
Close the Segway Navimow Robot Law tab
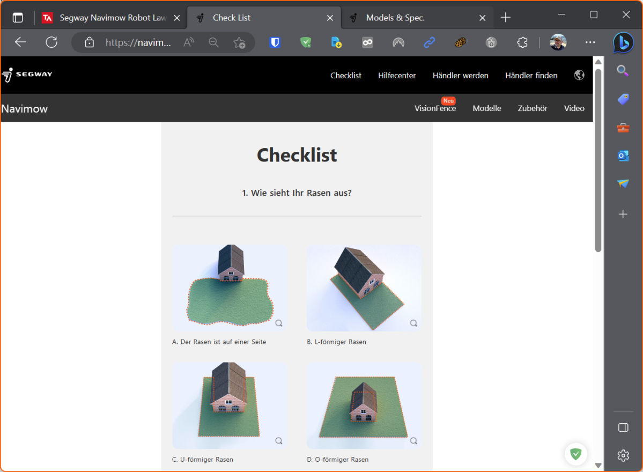[x=177, y=18]
